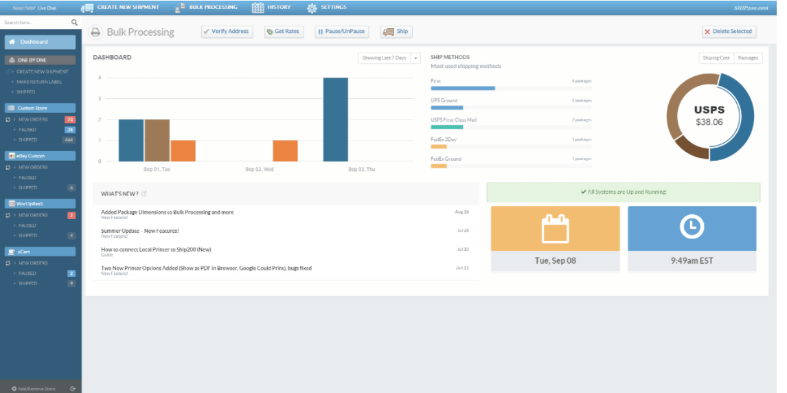Open Custom Store Shipped orders
787x393 pixels.
coord(27,140)
